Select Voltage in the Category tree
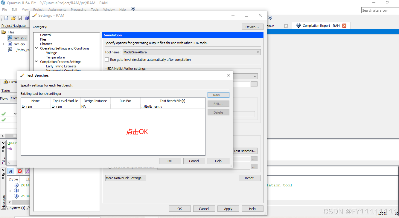 click(51, 53)
